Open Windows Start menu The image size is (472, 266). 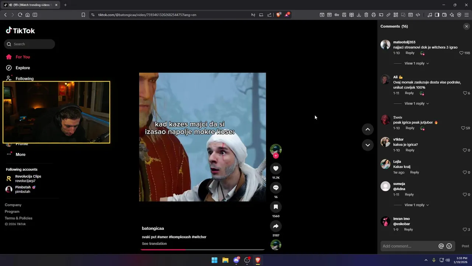tap(214, 260)
